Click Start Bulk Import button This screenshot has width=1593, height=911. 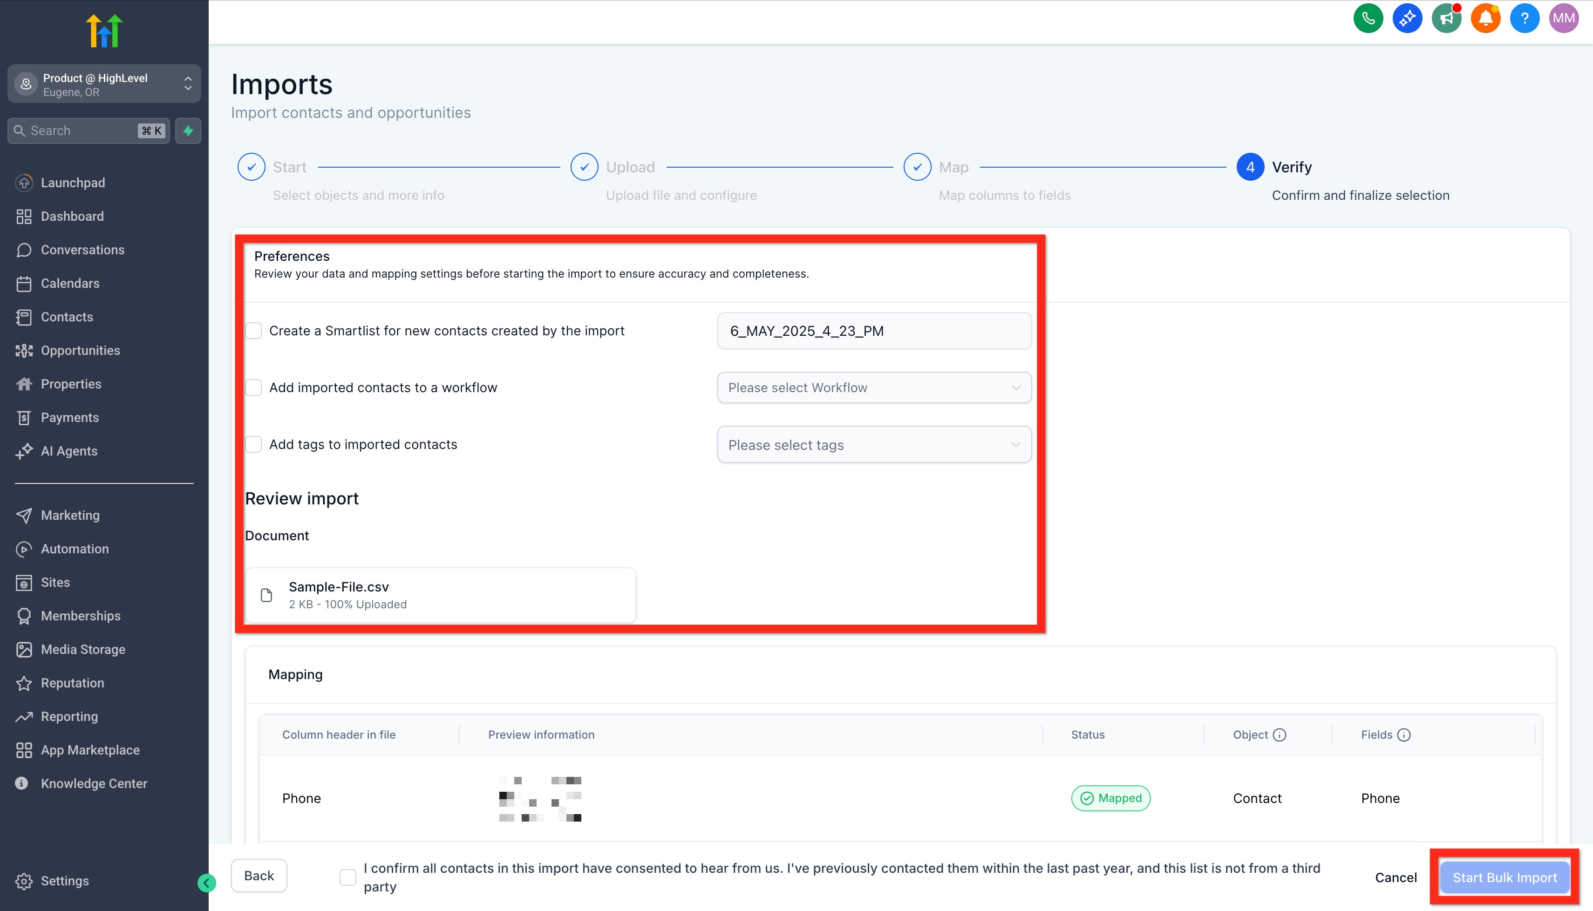(1504, 877)
